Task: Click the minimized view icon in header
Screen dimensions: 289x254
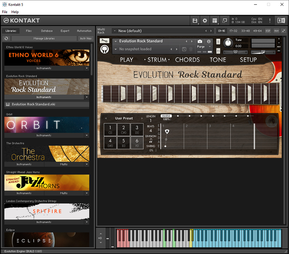Action: (224, 21)
